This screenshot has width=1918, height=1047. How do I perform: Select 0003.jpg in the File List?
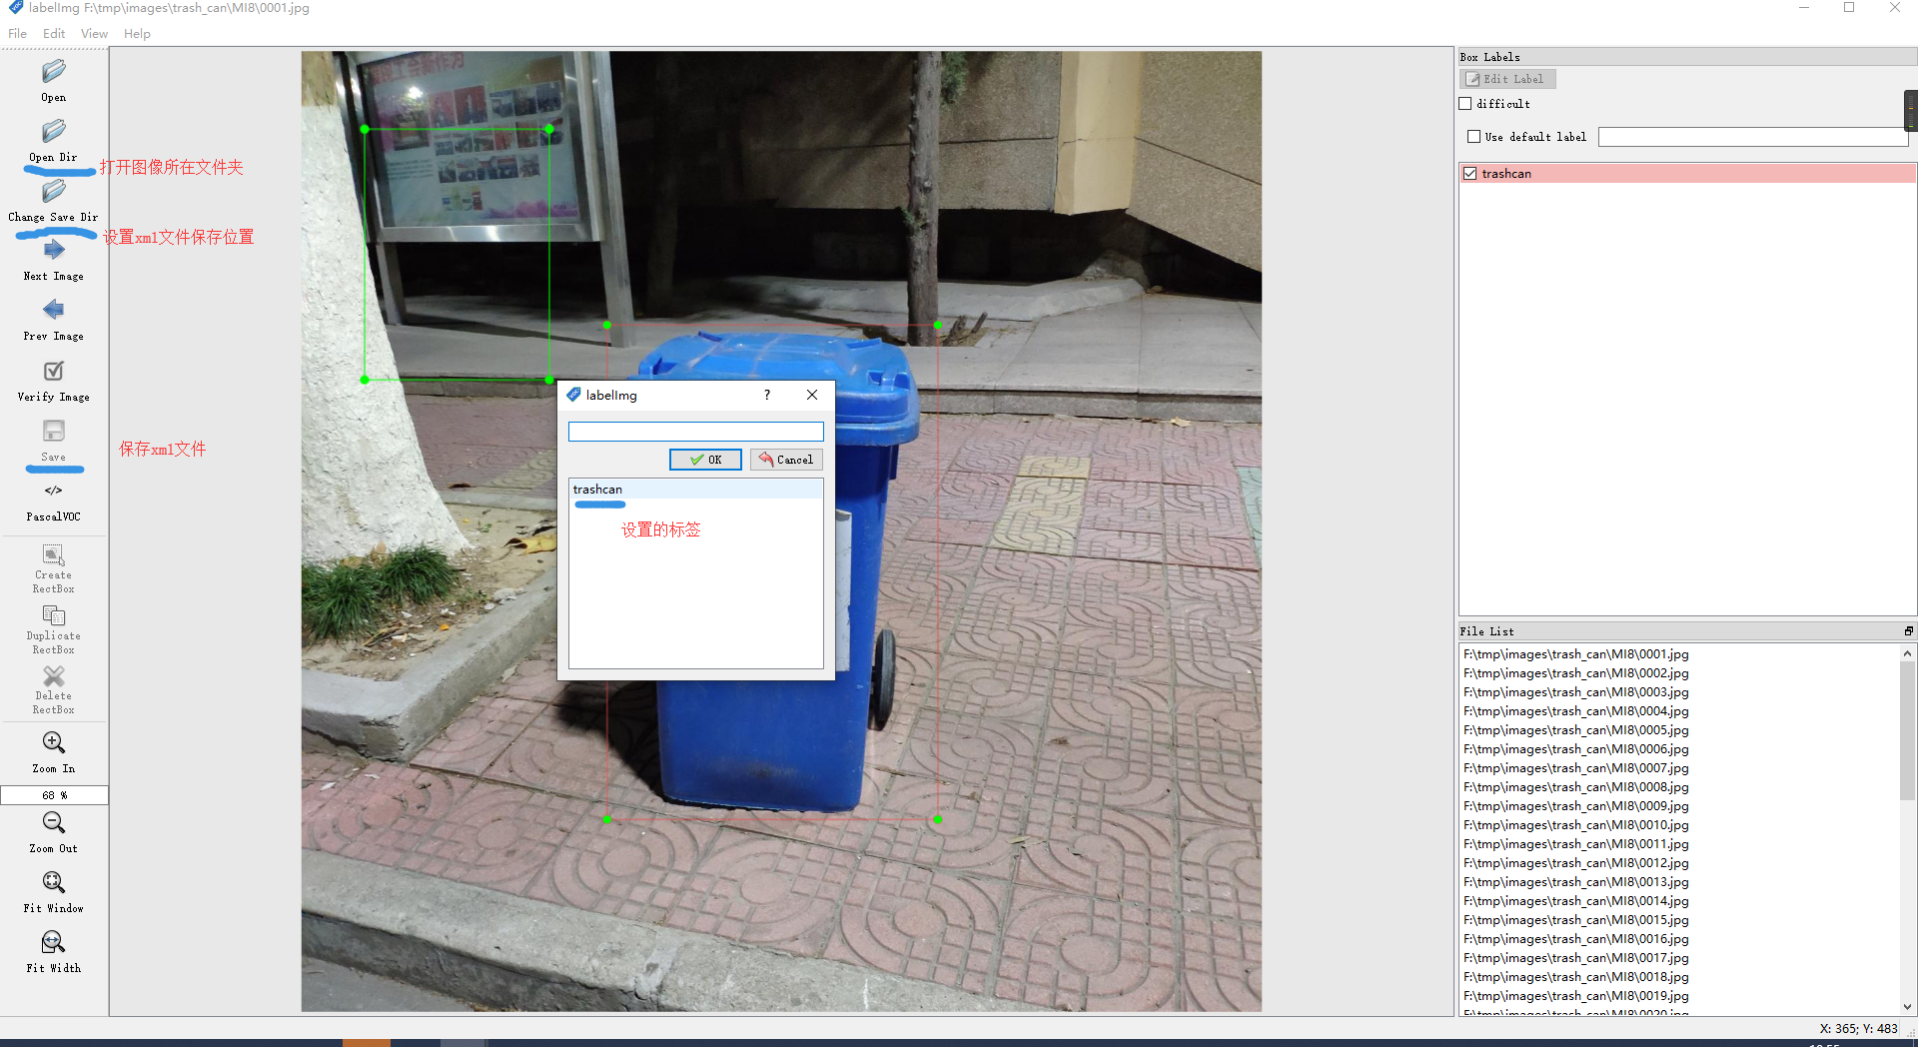(x=1576, y=692)
